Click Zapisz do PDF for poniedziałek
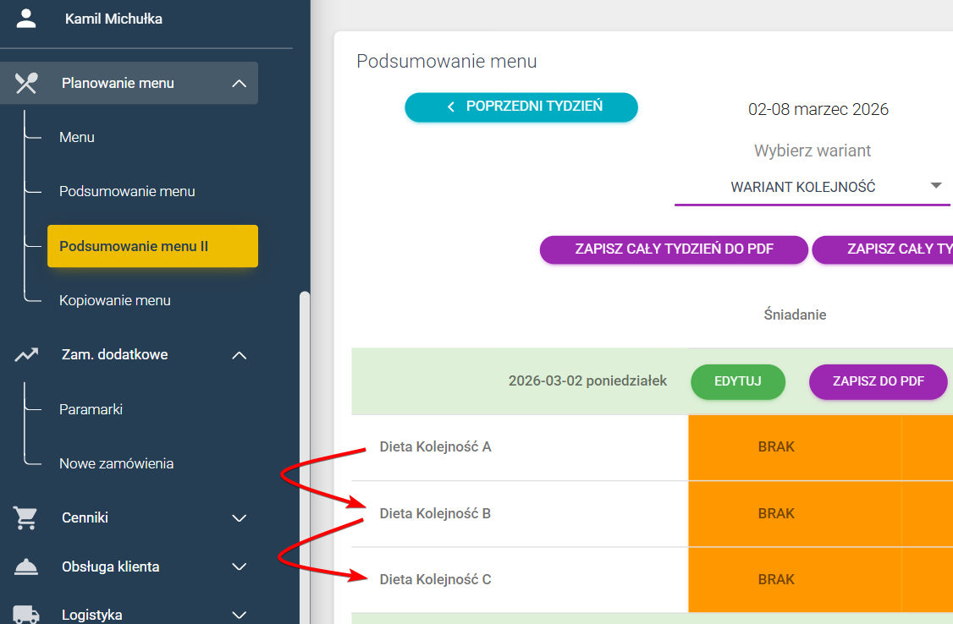 [879, 382]
